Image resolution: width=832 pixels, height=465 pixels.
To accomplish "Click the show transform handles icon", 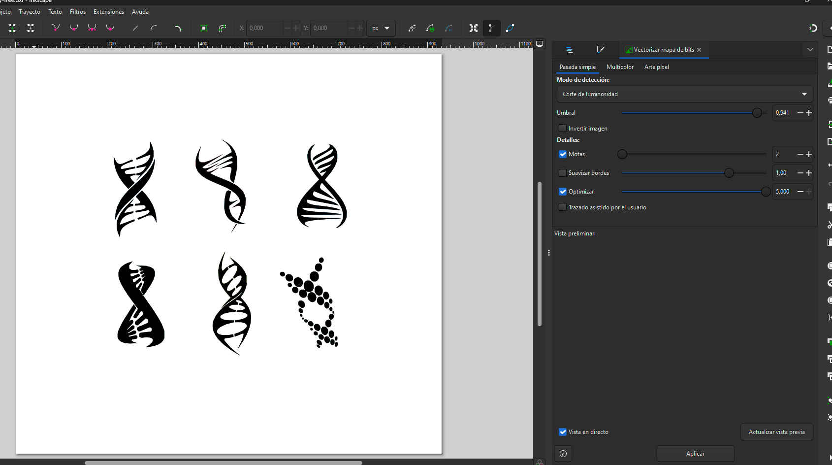I will click(474, 28).
